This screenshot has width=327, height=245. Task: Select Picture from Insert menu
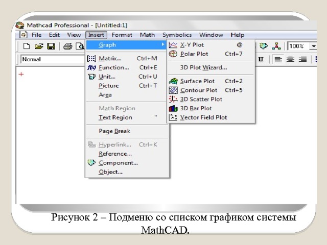[127, 86]
